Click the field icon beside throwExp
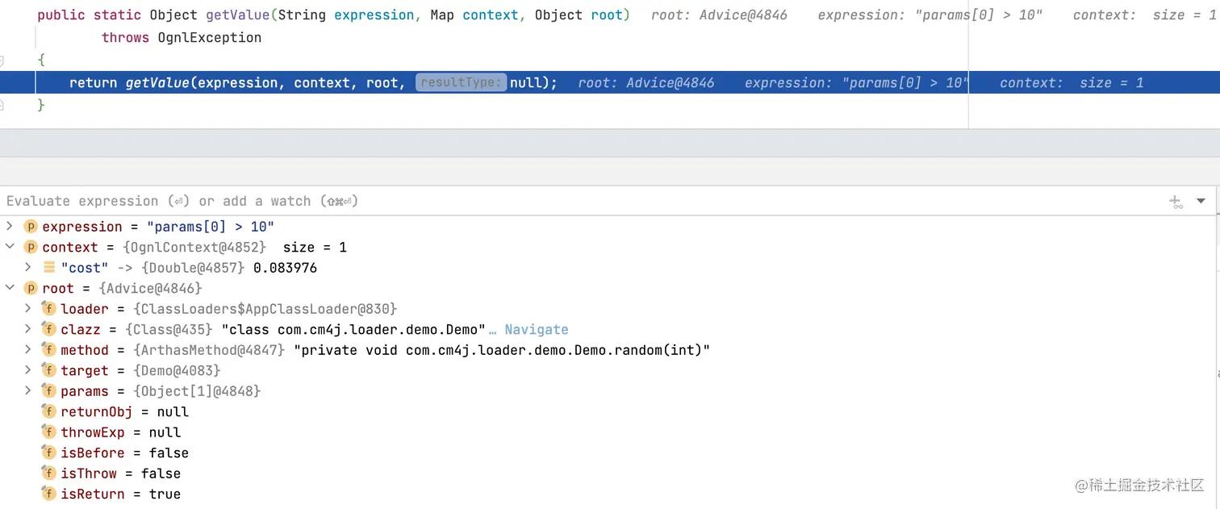The width and height of the screenshot is (1220, 509). coord(49,432)
